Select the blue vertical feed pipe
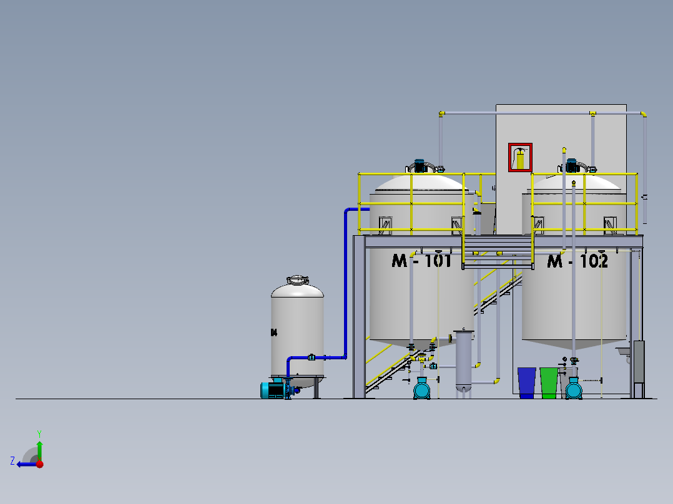This screenshot has height=504, width=673. [345, 283]
